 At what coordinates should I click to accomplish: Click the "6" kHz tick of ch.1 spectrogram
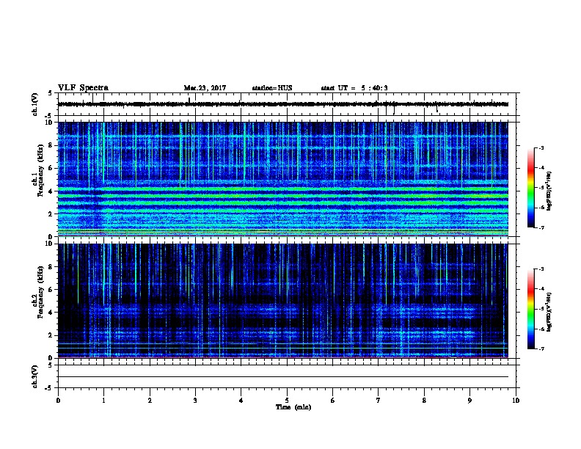[51, 168]
